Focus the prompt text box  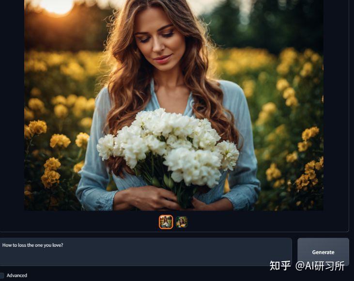coord(146,252)
